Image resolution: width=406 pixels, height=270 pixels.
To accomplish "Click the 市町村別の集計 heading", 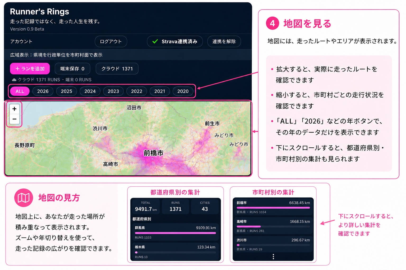I will click(273, 192).
